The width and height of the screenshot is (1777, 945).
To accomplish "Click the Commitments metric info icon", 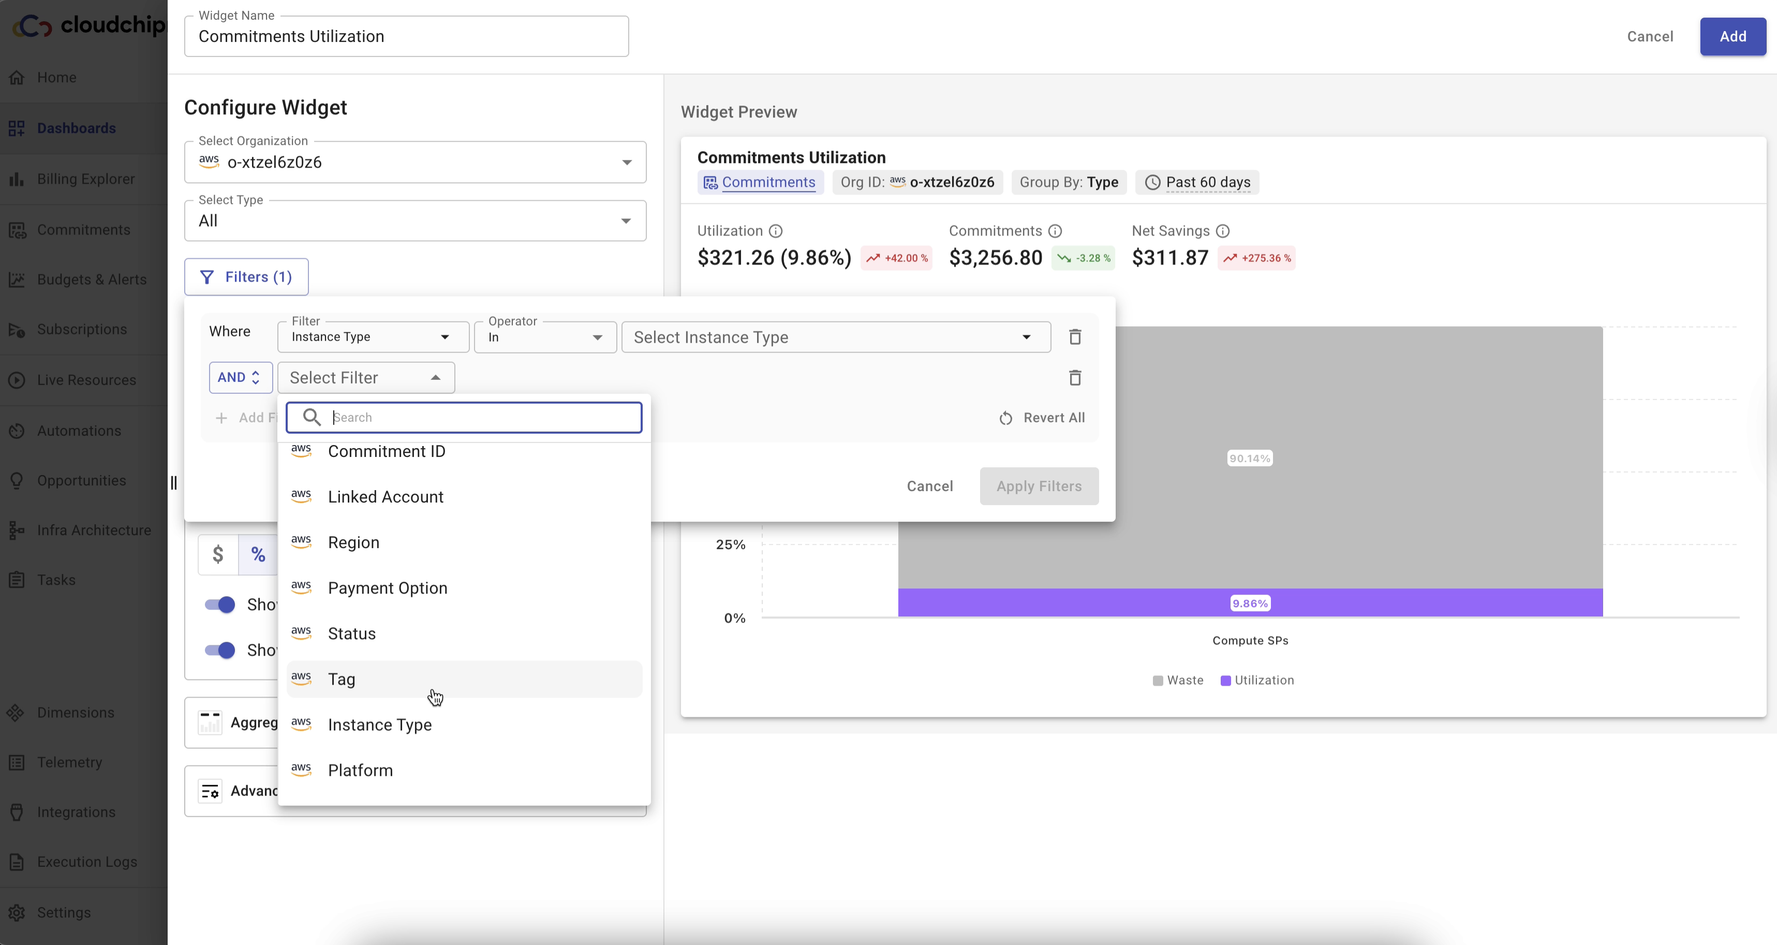I will 1055,231.
